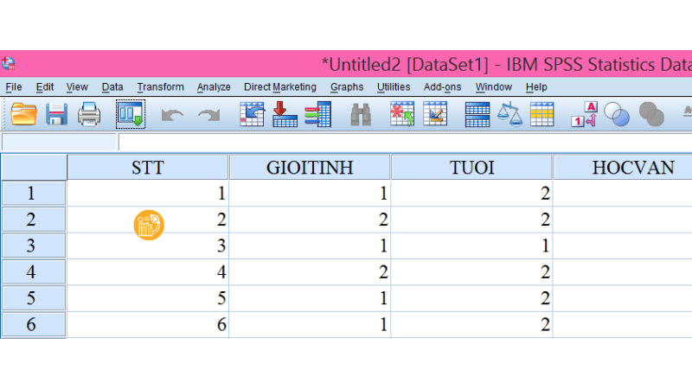The width and height of the screenshot is (692, 389).
Task: Click the Print toolbar icon
Action: (x=89, y=114)
